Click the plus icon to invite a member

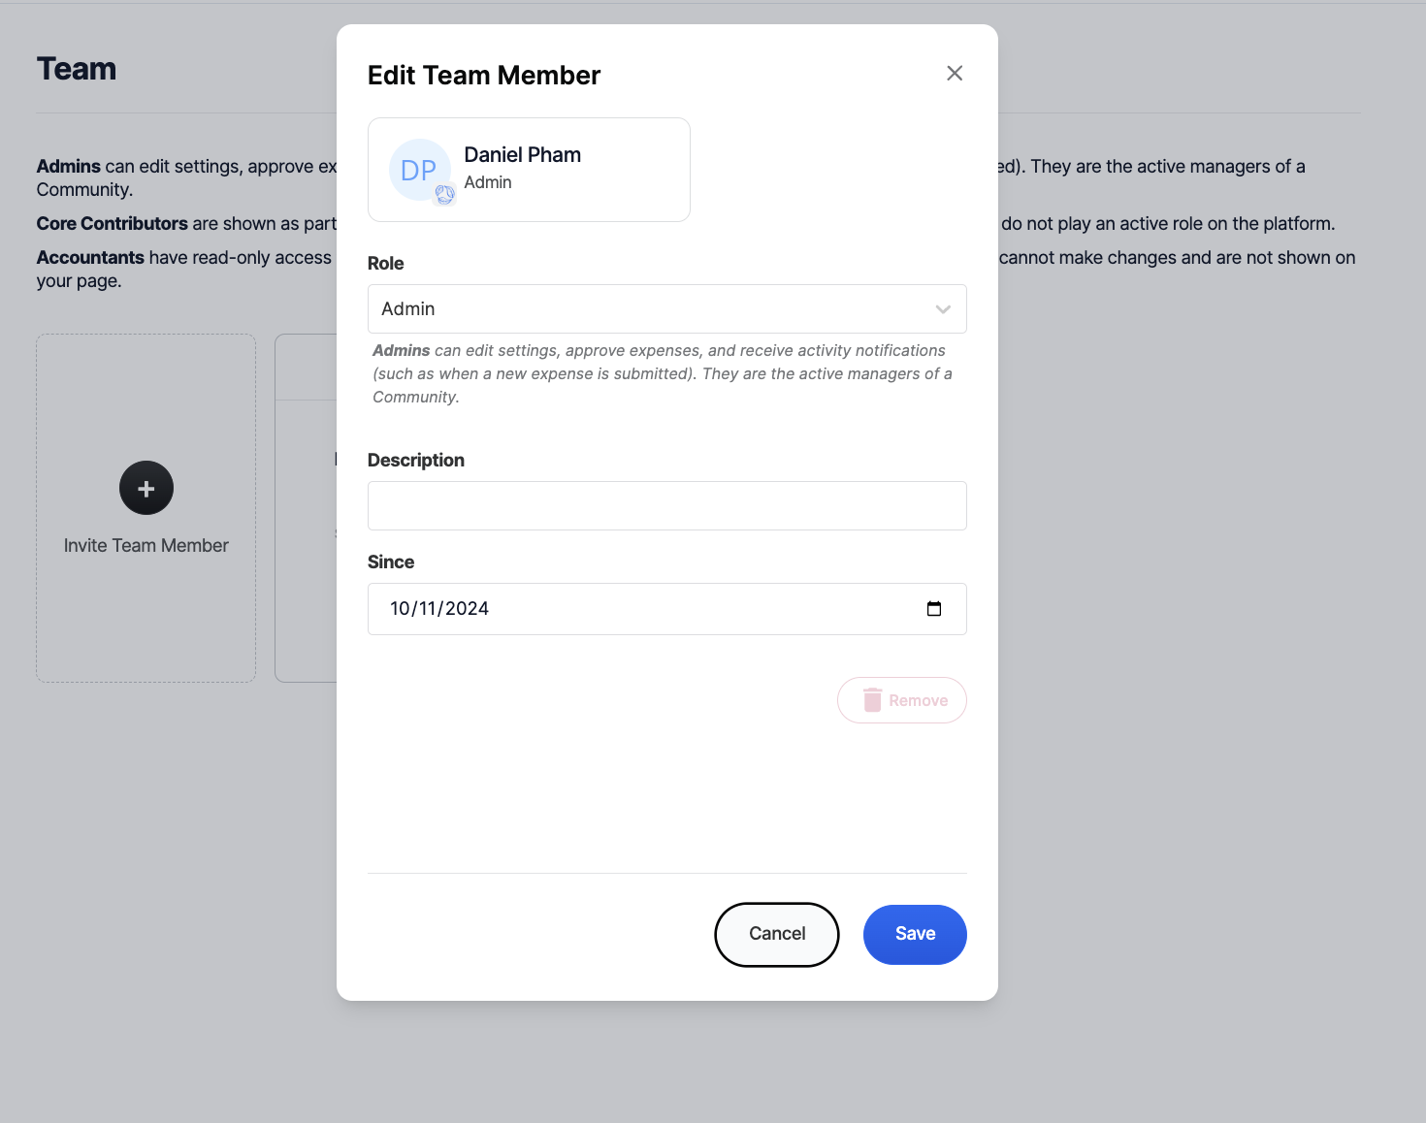click(x=146, y=488)
